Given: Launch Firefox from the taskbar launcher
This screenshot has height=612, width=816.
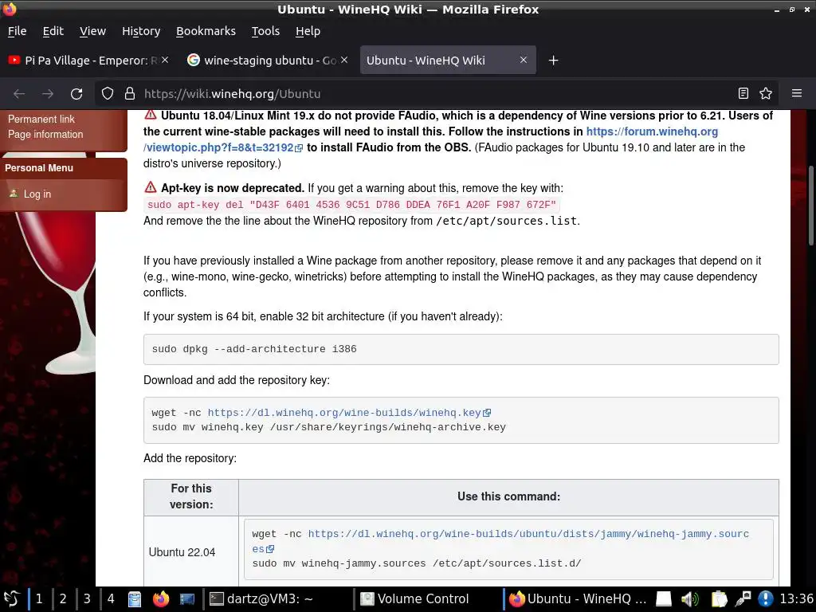Looking at the screenshot, I should (x=161, y=599).
